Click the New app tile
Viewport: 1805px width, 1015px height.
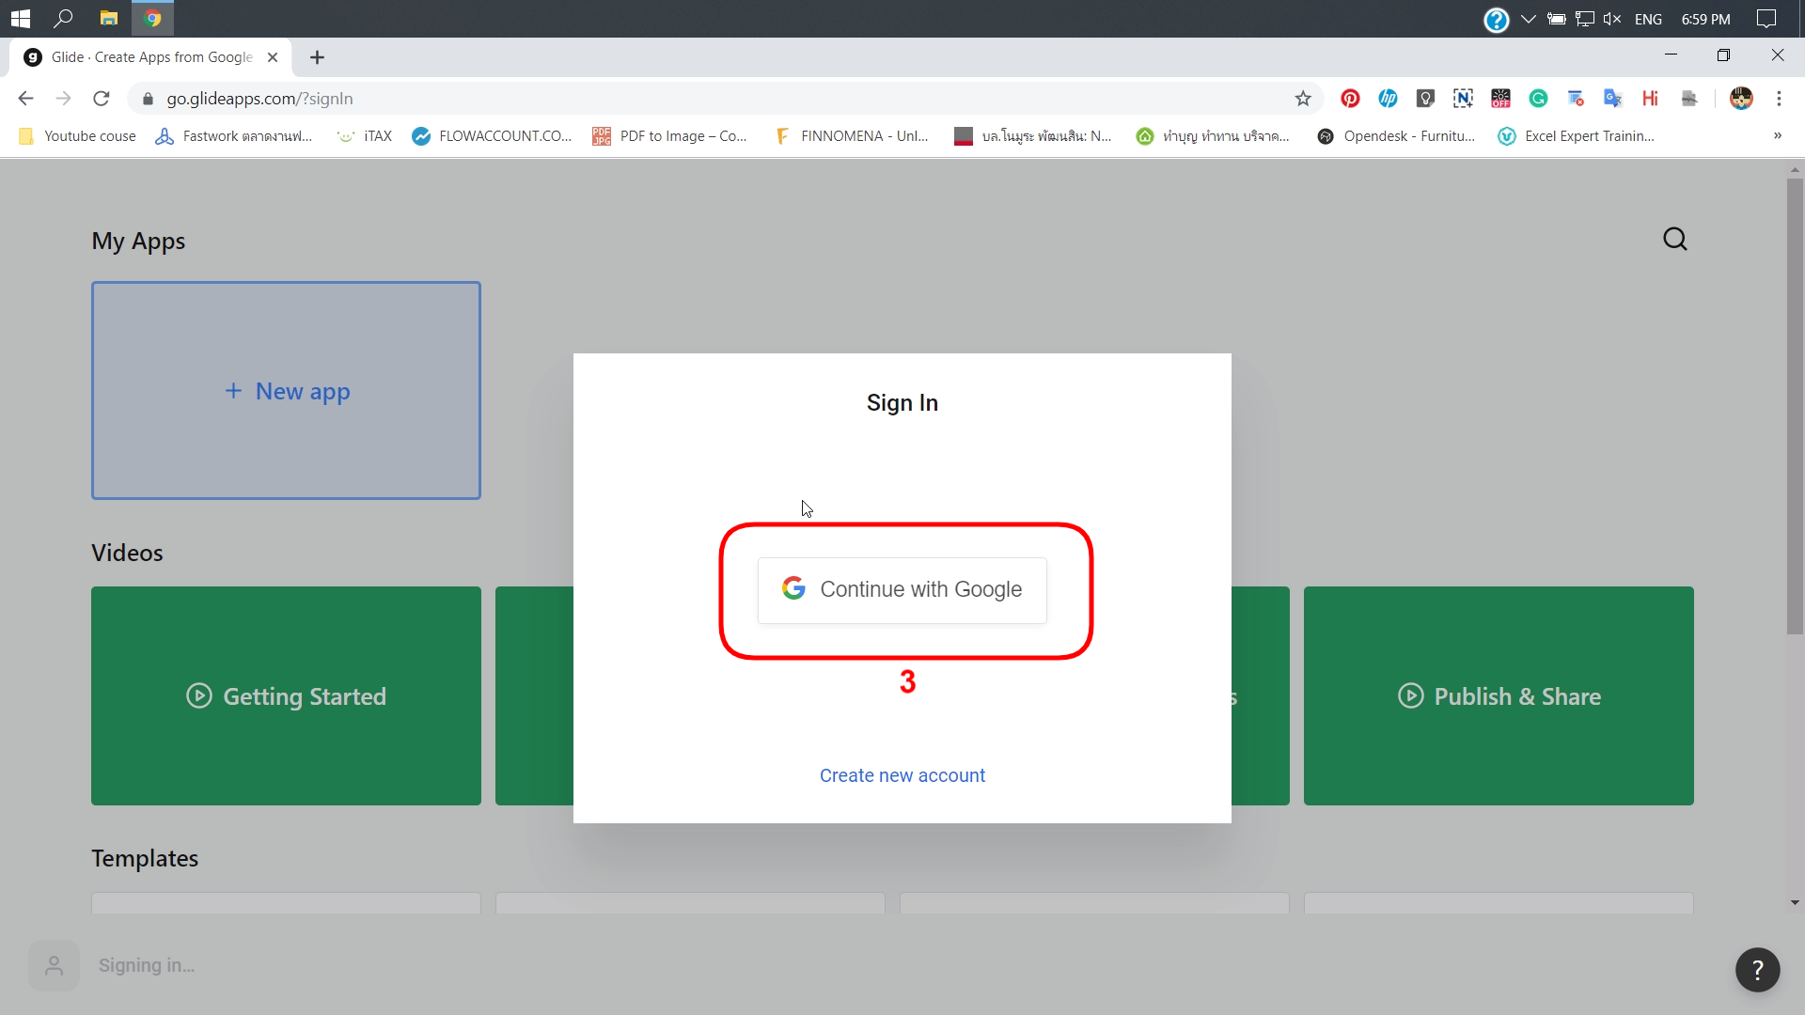[286, 390]
